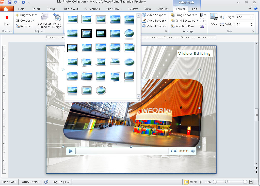Click the zoom out minus button
Viewport: 260px width, 186px height.
(215, 182)
